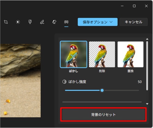Click the 削除 label text
Screen dimensions: 153x128
click(x=102, y=71)
